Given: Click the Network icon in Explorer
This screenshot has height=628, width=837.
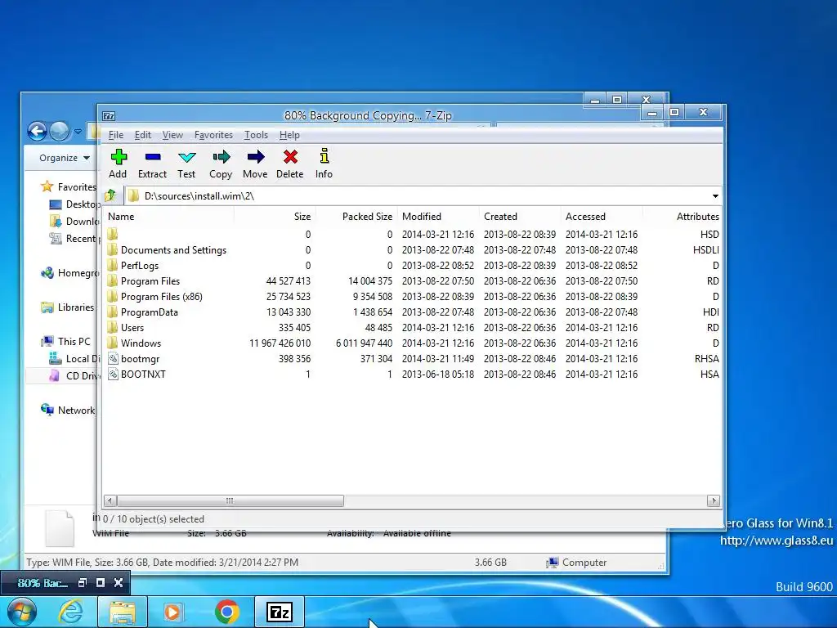Looking at the screenshot, I should point(47,410).
